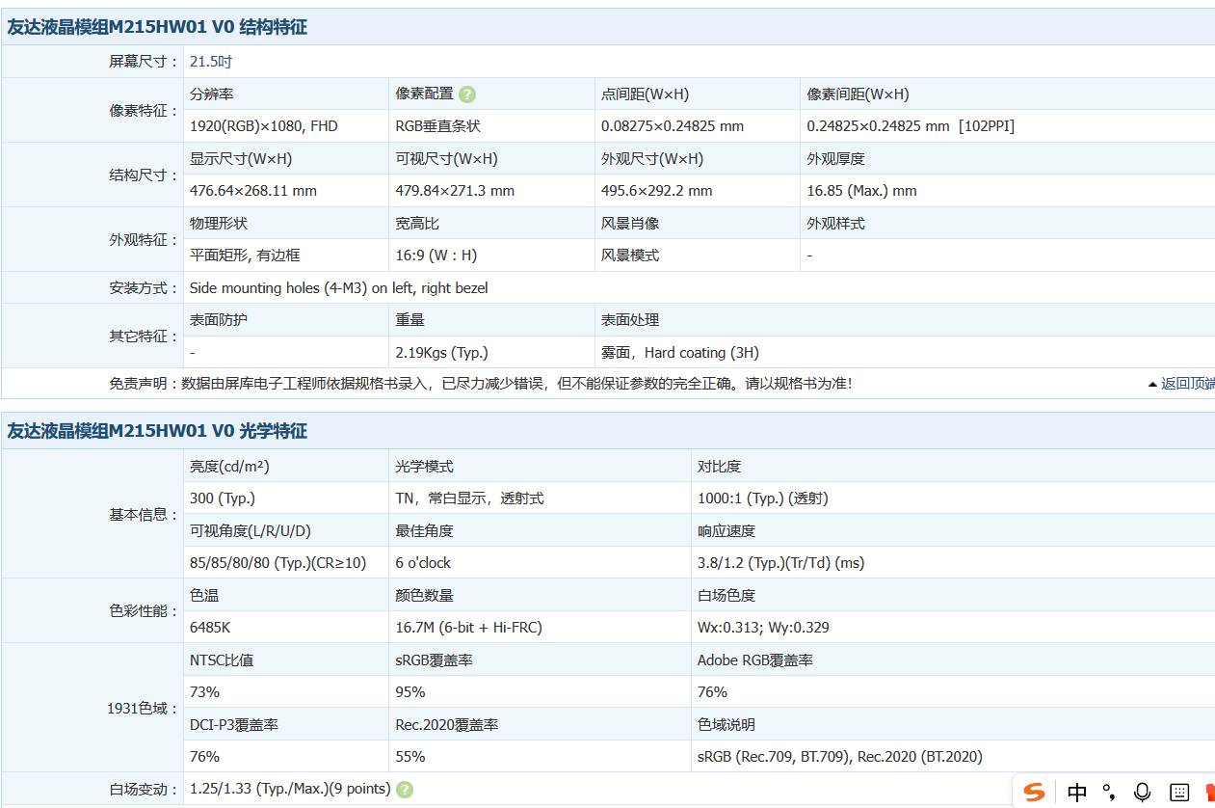Select the 16.7M (6-bit + Hi-FRC) cell
The height and width of the screenshot is (808, 1215).
tap(469, 628)
